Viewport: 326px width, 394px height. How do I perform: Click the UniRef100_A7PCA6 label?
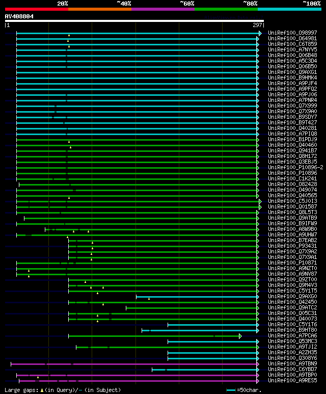click(292, 336)
